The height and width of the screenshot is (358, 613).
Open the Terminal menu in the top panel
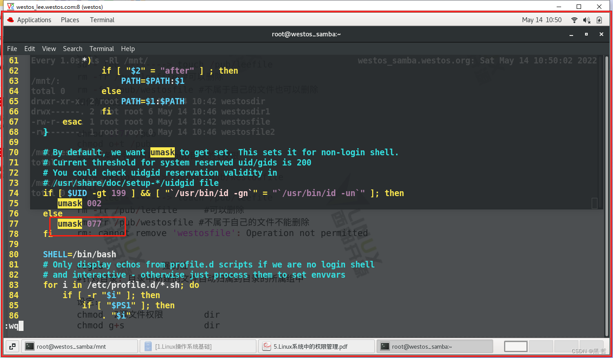(102, 20)
